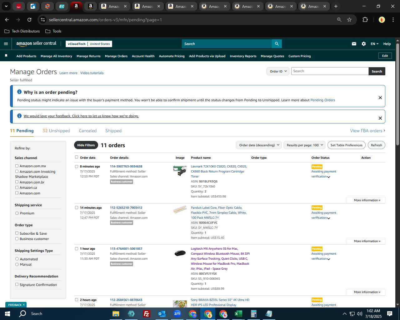Switch to the Canceled tab

pos(88,131)
